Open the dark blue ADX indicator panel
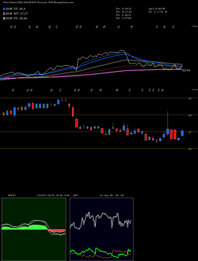198x261 pixels. [101, 229]
